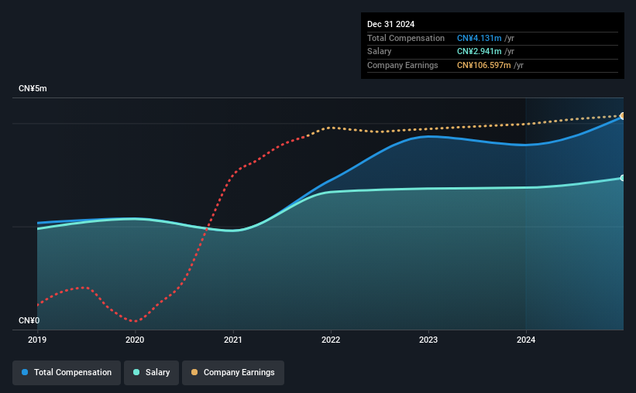Image resolution: width=636 pixels, height=393 pixels.
Task: Click the 2023 x-axis label
Action: [428, 340]
